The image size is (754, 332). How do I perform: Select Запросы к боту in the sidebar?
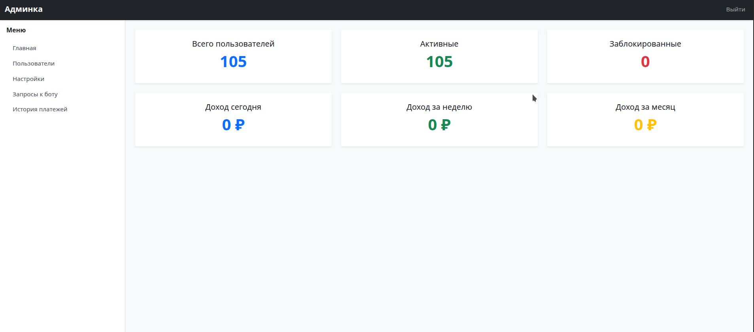35,94
